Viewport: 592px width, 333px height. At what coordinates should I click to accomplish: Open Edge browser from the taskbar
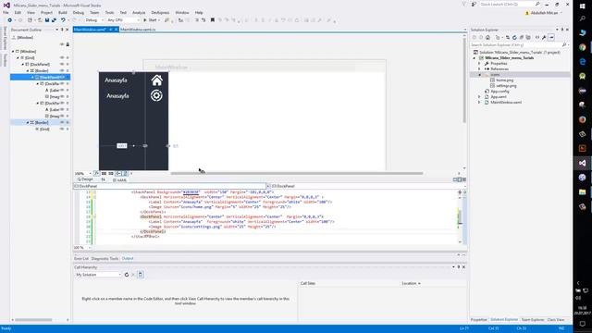tap(582, 62)
